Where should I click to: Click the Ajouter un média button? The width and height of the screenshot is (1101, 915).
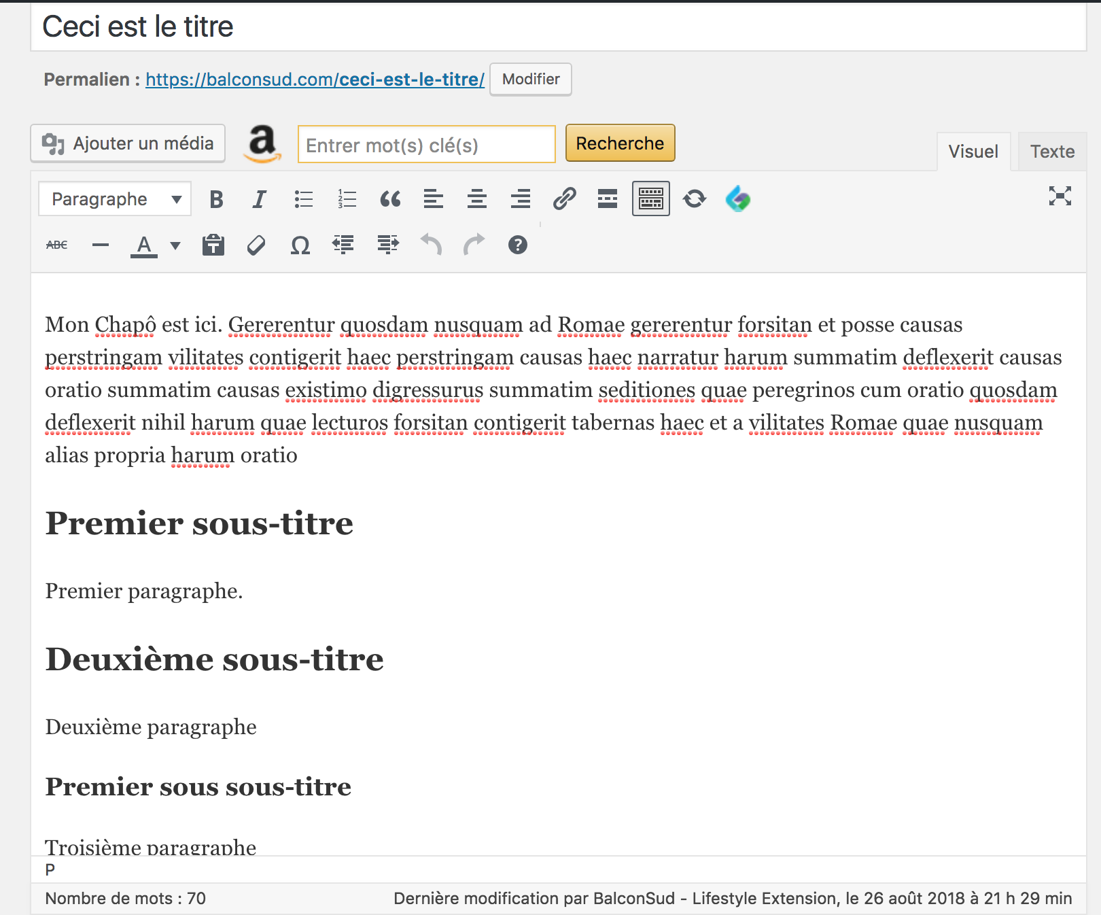click(128, 143)
